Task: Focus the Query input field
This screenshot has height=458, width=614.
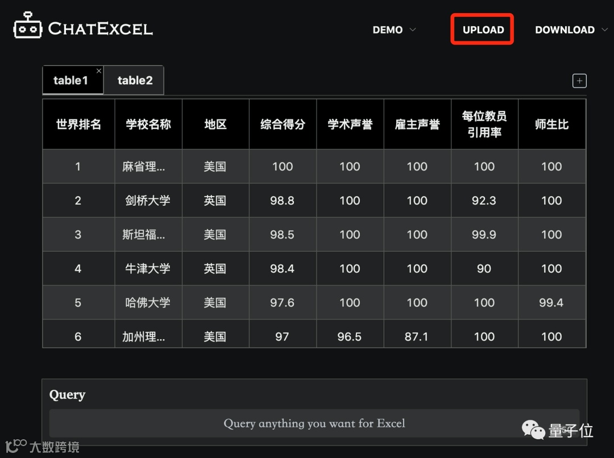Action: click(314, 423)
